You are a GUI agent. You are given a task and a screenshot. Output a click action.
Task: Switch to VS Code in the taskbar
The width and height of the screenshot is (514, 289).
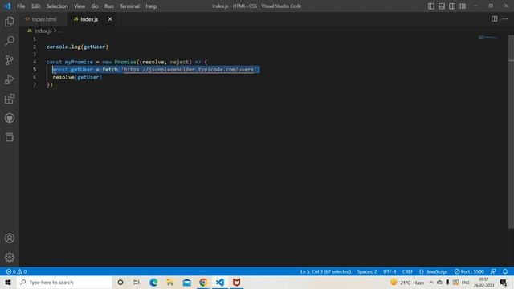(220, 282)
